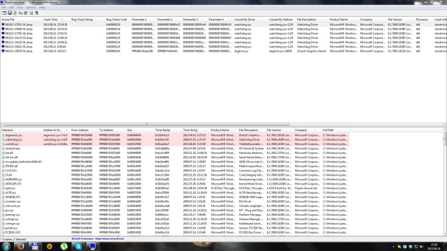This screenshot has height=251, width=447.
Task: Select the win32k.sys driver row
Action: 175,144
